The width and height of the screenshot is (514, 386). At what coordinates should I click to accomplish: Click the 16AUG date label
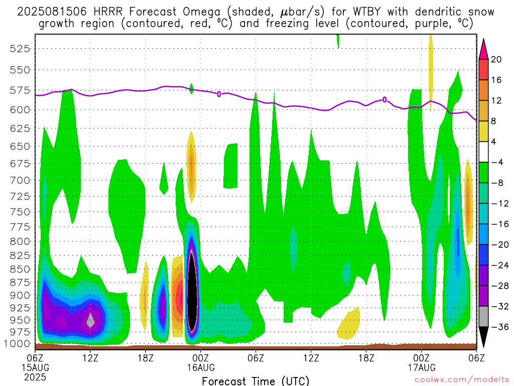tap(201, 367)
